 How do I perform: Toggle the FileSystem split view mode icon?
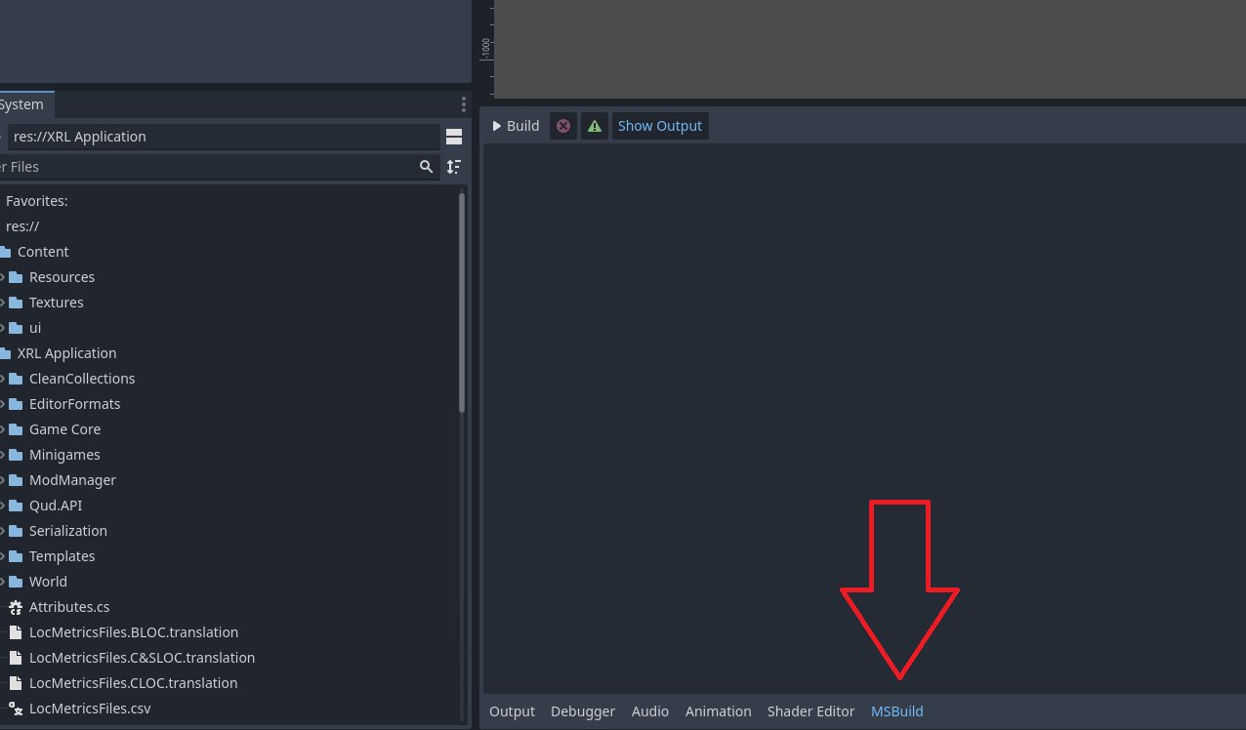click(453, 137)
